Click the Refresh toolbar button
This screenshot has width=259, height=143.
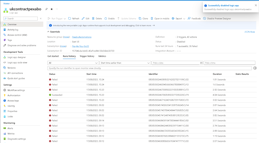tap(74, 18)
